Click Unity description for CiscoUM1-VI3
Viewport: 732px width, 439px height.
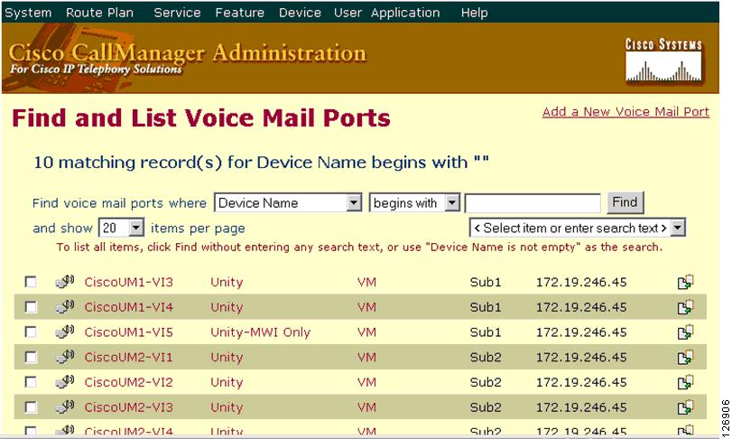coord(227,283)
